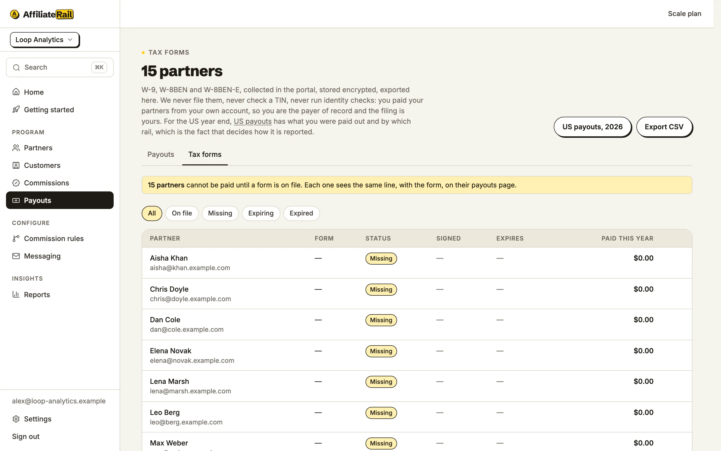Click the Missing badge for Leo Berg
Image resolution: width=721 pixels, height=451 pixels.
(381, 413)
